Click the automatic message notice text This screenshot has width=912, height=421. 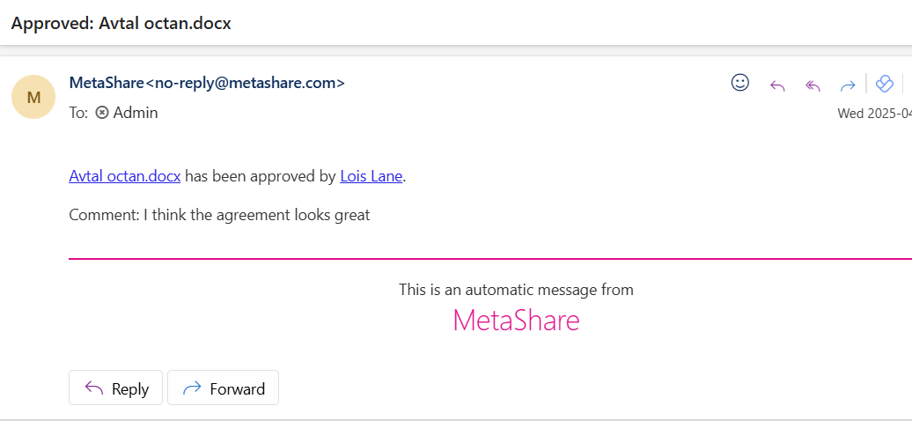coord(516,290)
